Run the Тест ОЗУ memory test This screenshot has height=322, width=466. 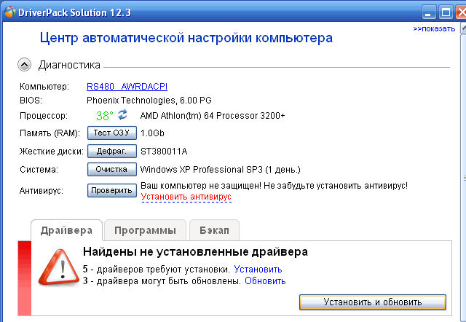tap(112, 133)
